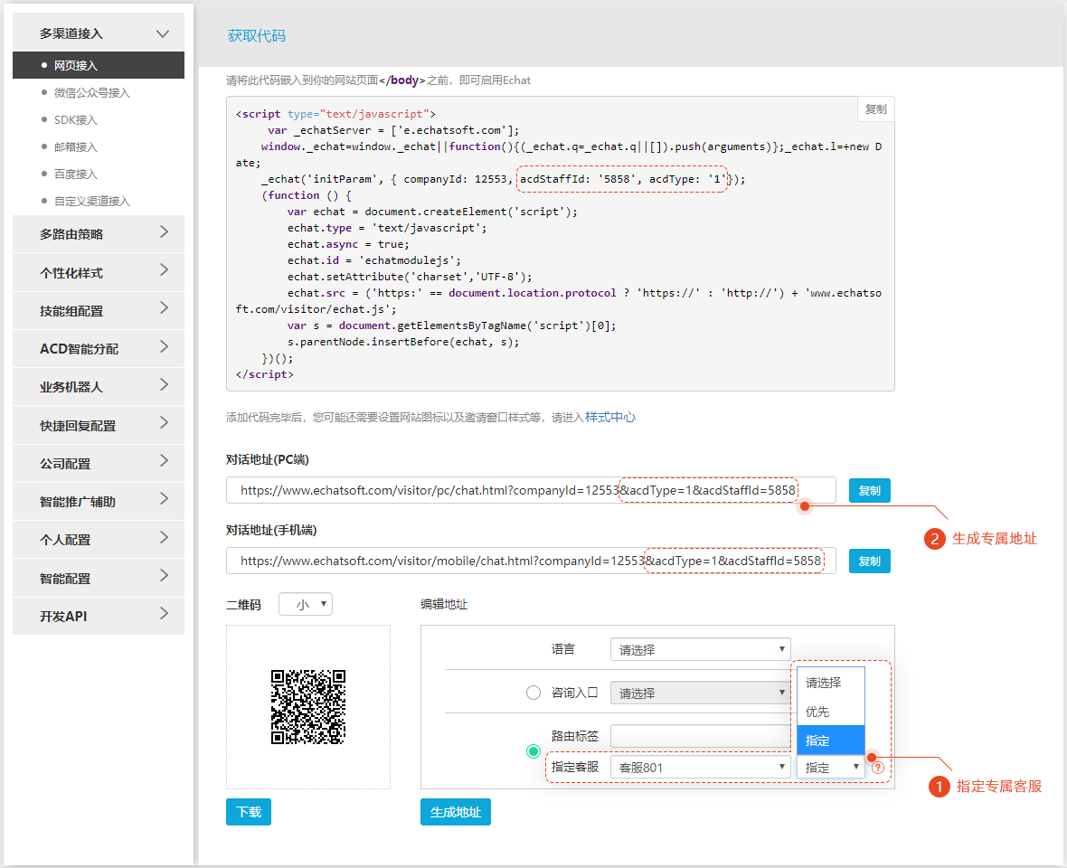This screenshot has width=1067, height=868.
Task: Click inside the script code block
Action: 560,243
